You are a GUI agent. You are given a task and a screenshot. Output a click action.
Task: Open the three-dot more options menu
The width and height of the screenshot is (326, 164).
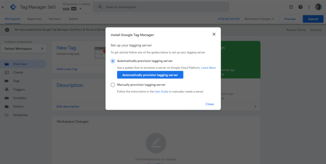pos(309,7)
